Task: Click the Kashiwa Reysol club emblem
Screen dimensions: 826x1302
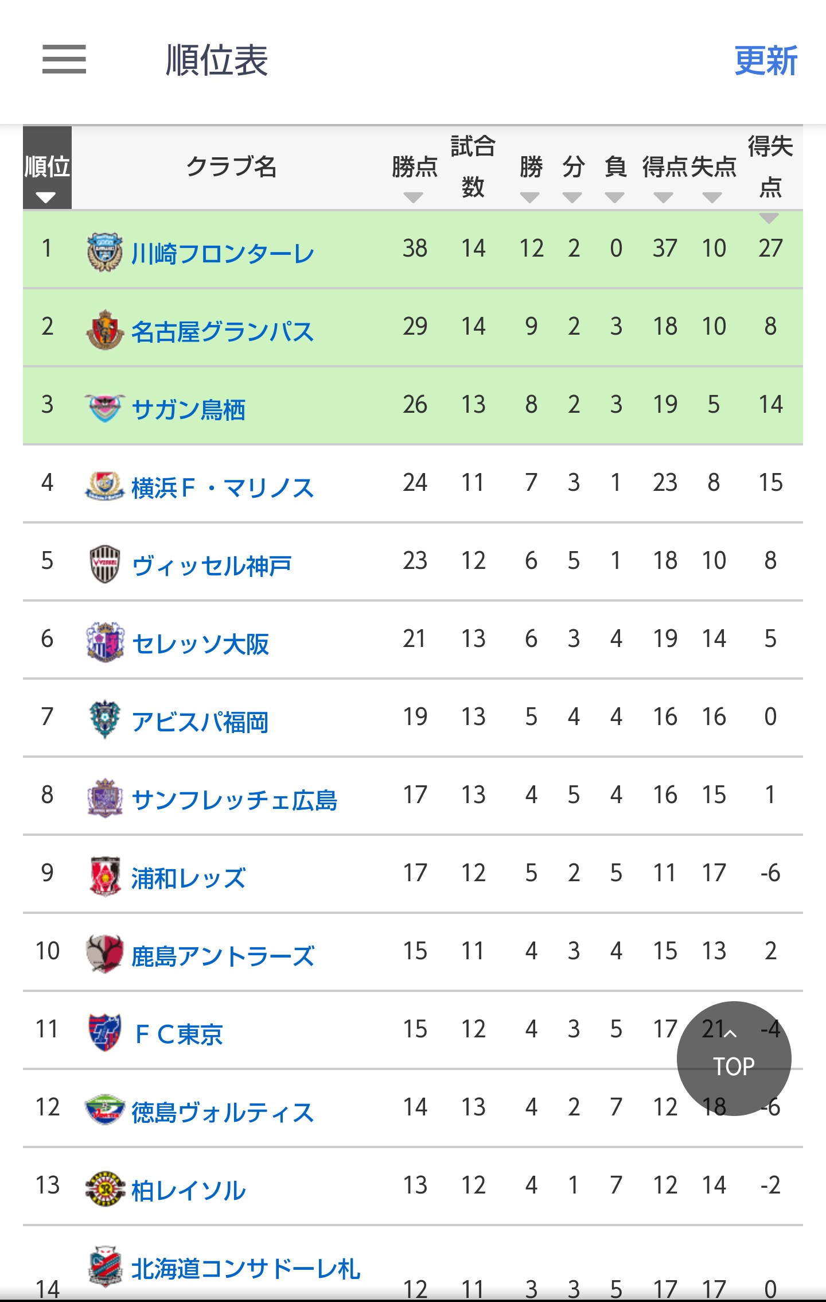Action: click(x=104, y=1189)
